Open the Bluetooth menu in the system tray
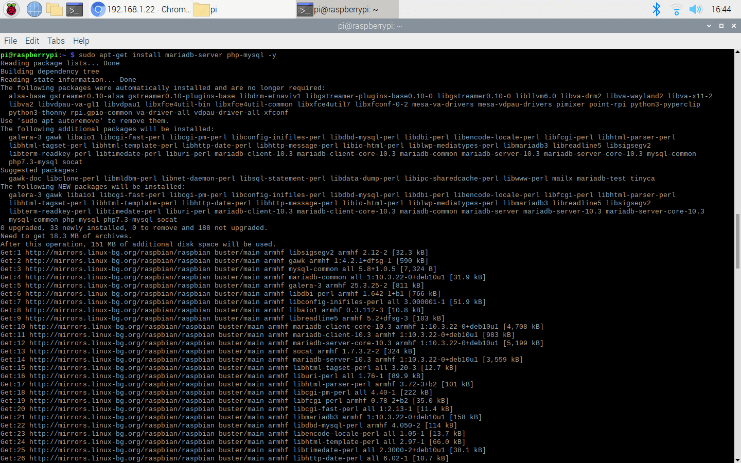The height and width of the screenshot is (463, 741). [657, 9]
